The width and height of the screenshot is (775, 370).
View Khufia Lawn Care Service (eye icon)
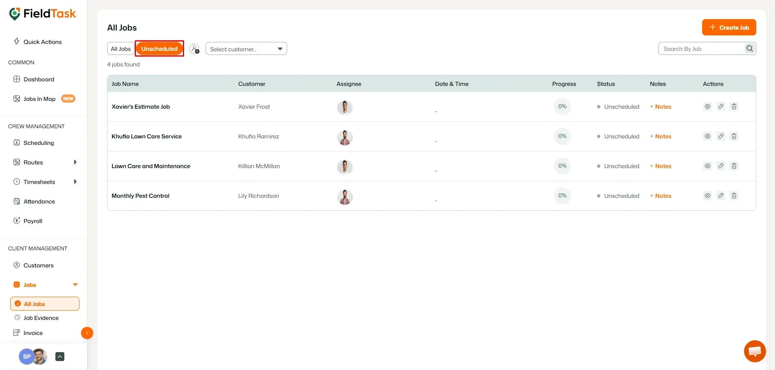(x=708, y=136)
